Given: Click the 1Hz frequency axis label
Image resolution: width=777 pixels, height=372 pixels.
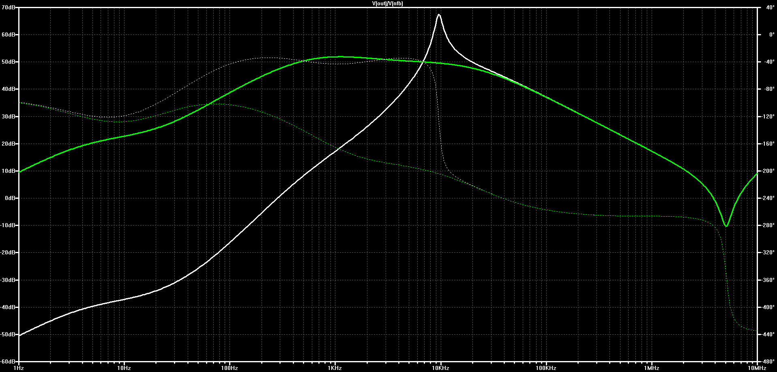Looking at the screenshot, I should click(x=19, y=368).
